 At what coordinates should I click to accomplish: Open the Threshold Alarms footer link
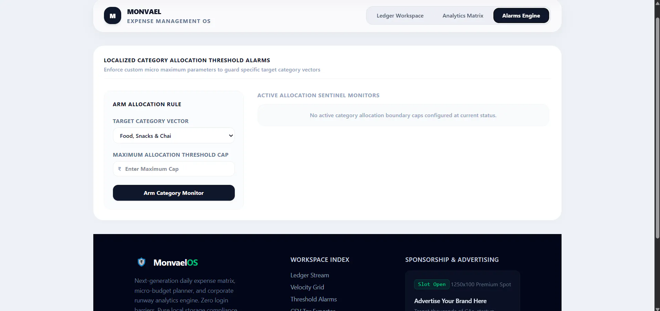tap(314, 299)
